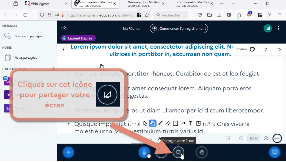Switch to fourth Visio-agents Ma Réunion tab
The width and height of the screenshot is (286, 162).
pos(193,4)
